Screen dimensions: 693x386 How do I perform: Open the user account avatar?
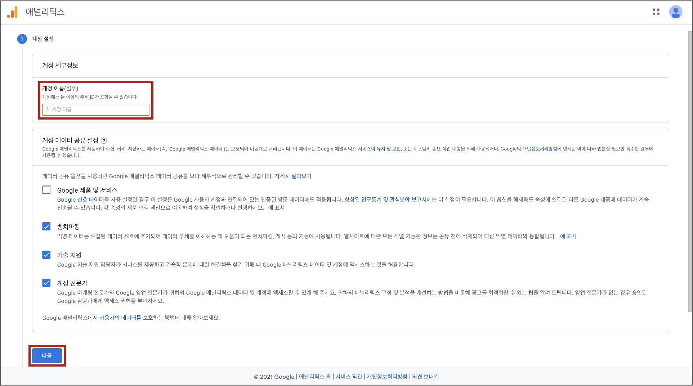(676, 12)
